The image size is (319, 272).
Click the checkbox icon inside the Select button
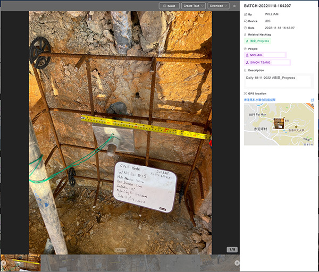[164, 6]
